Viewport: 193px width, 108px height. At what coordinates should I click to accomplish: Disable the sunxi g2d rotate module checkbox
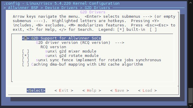point(26,55)
